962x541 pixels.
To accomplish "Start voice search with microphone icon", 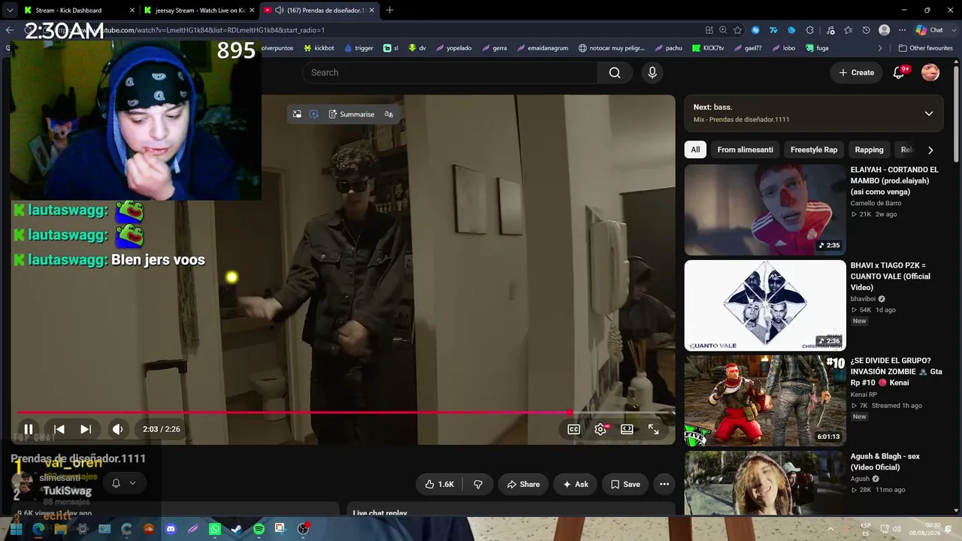I will [x=652, y=72].
